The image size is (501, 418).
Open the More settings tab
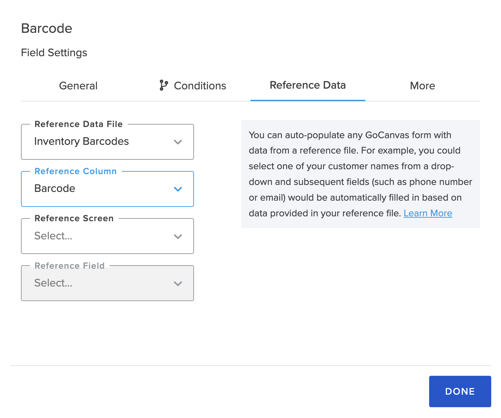point(423,86)
